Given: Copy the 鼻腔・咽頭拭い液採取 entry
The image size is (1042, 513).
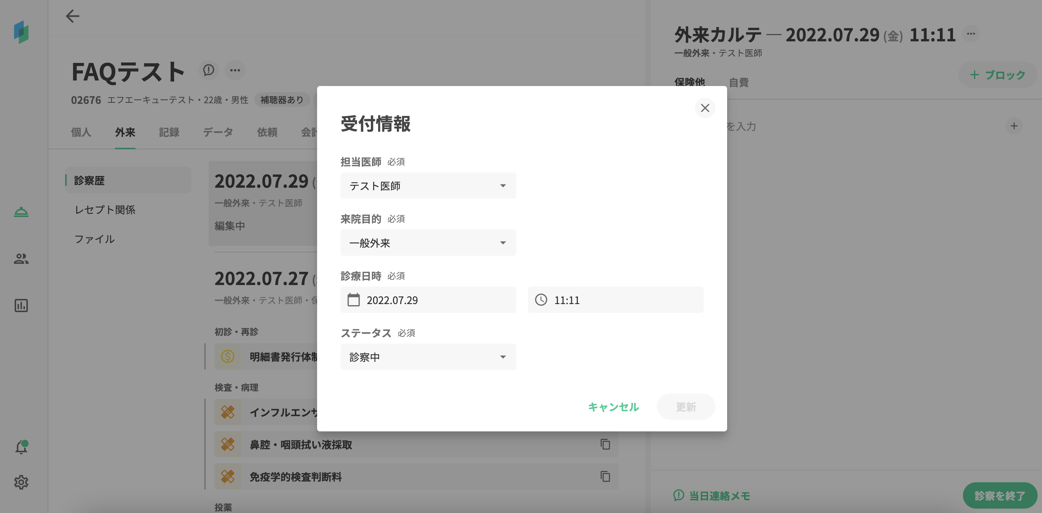Looking at the screenshot, I should click(605, 444).
